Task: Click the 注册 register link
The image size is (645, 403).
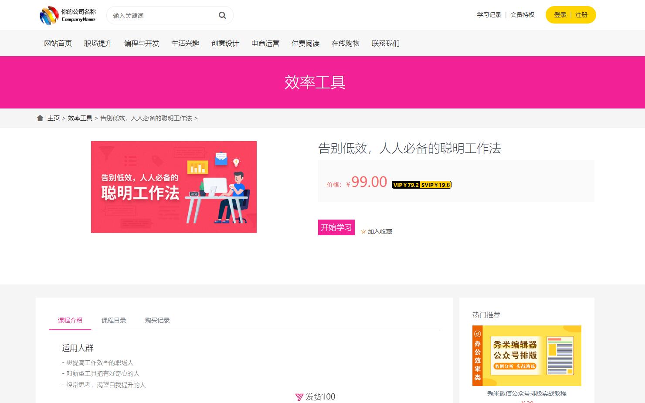Action: click(581, 15)
